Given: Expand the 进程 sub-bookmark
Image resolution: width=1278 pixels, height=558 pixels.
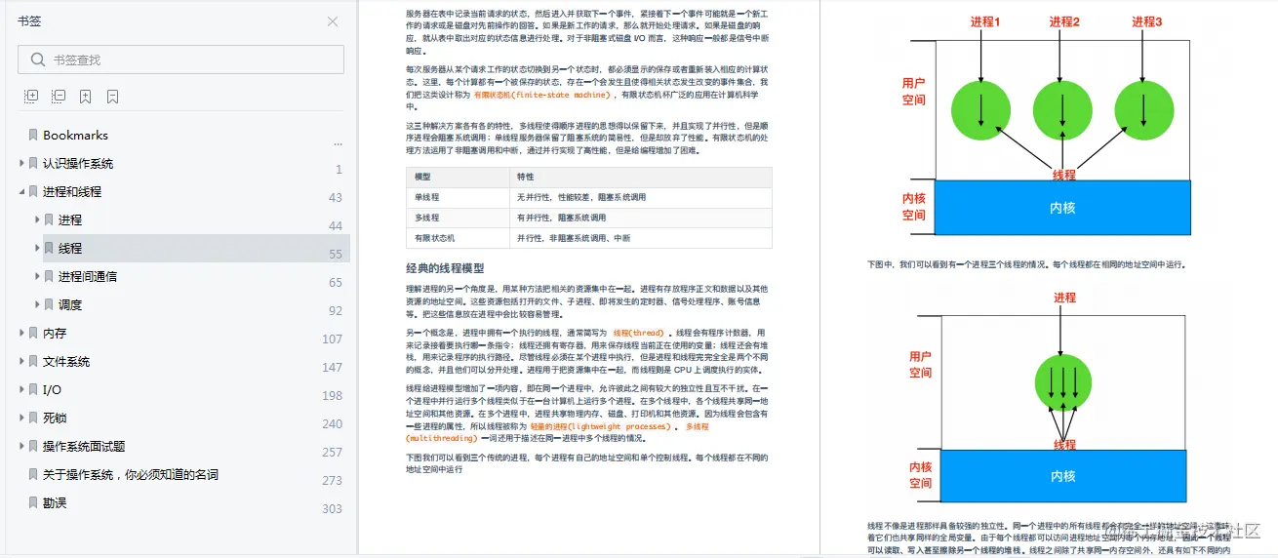Looking at the screenshot, I should 37,219.
